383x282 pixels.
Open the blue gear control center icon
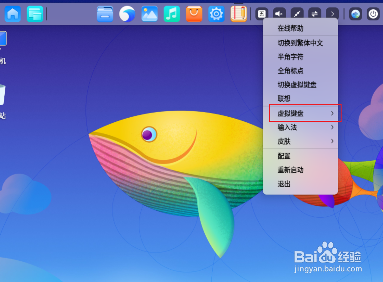[216, 14]
